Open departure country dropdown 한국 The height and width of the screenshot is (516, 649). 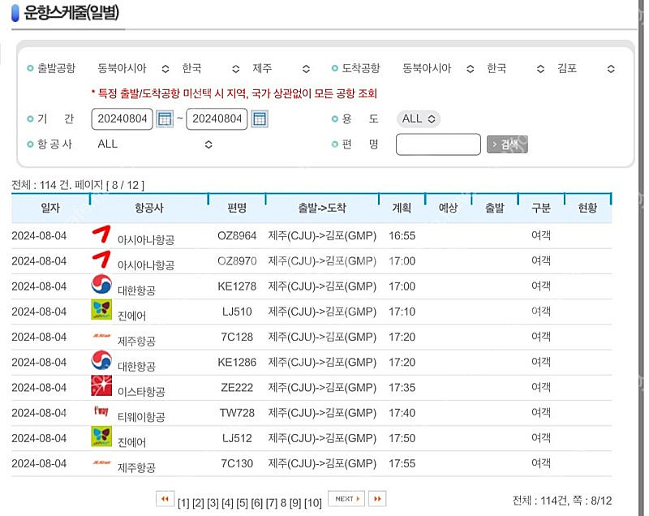click(211, 68)
